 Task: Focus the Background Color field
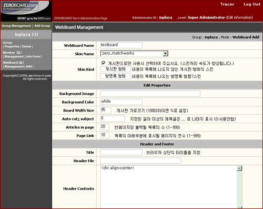[x=121, y=102]
